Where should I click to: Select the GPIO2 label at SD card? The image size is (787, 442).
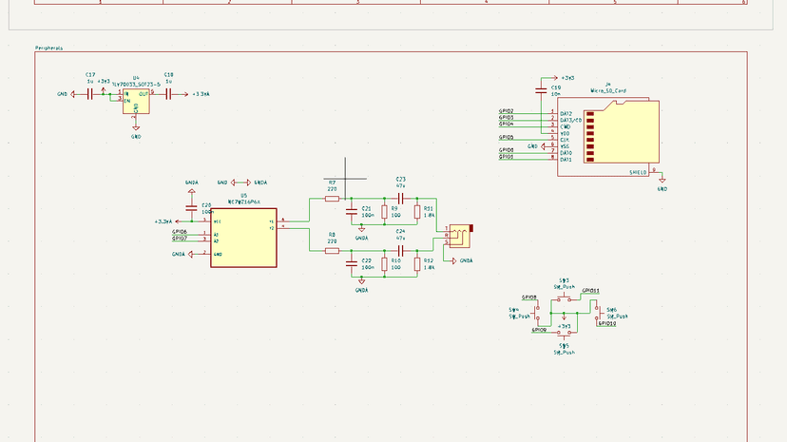coord(507,111)
